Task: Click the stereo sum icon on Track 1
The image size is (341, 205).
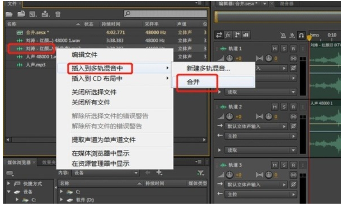Action: click(x=293, y=58)
